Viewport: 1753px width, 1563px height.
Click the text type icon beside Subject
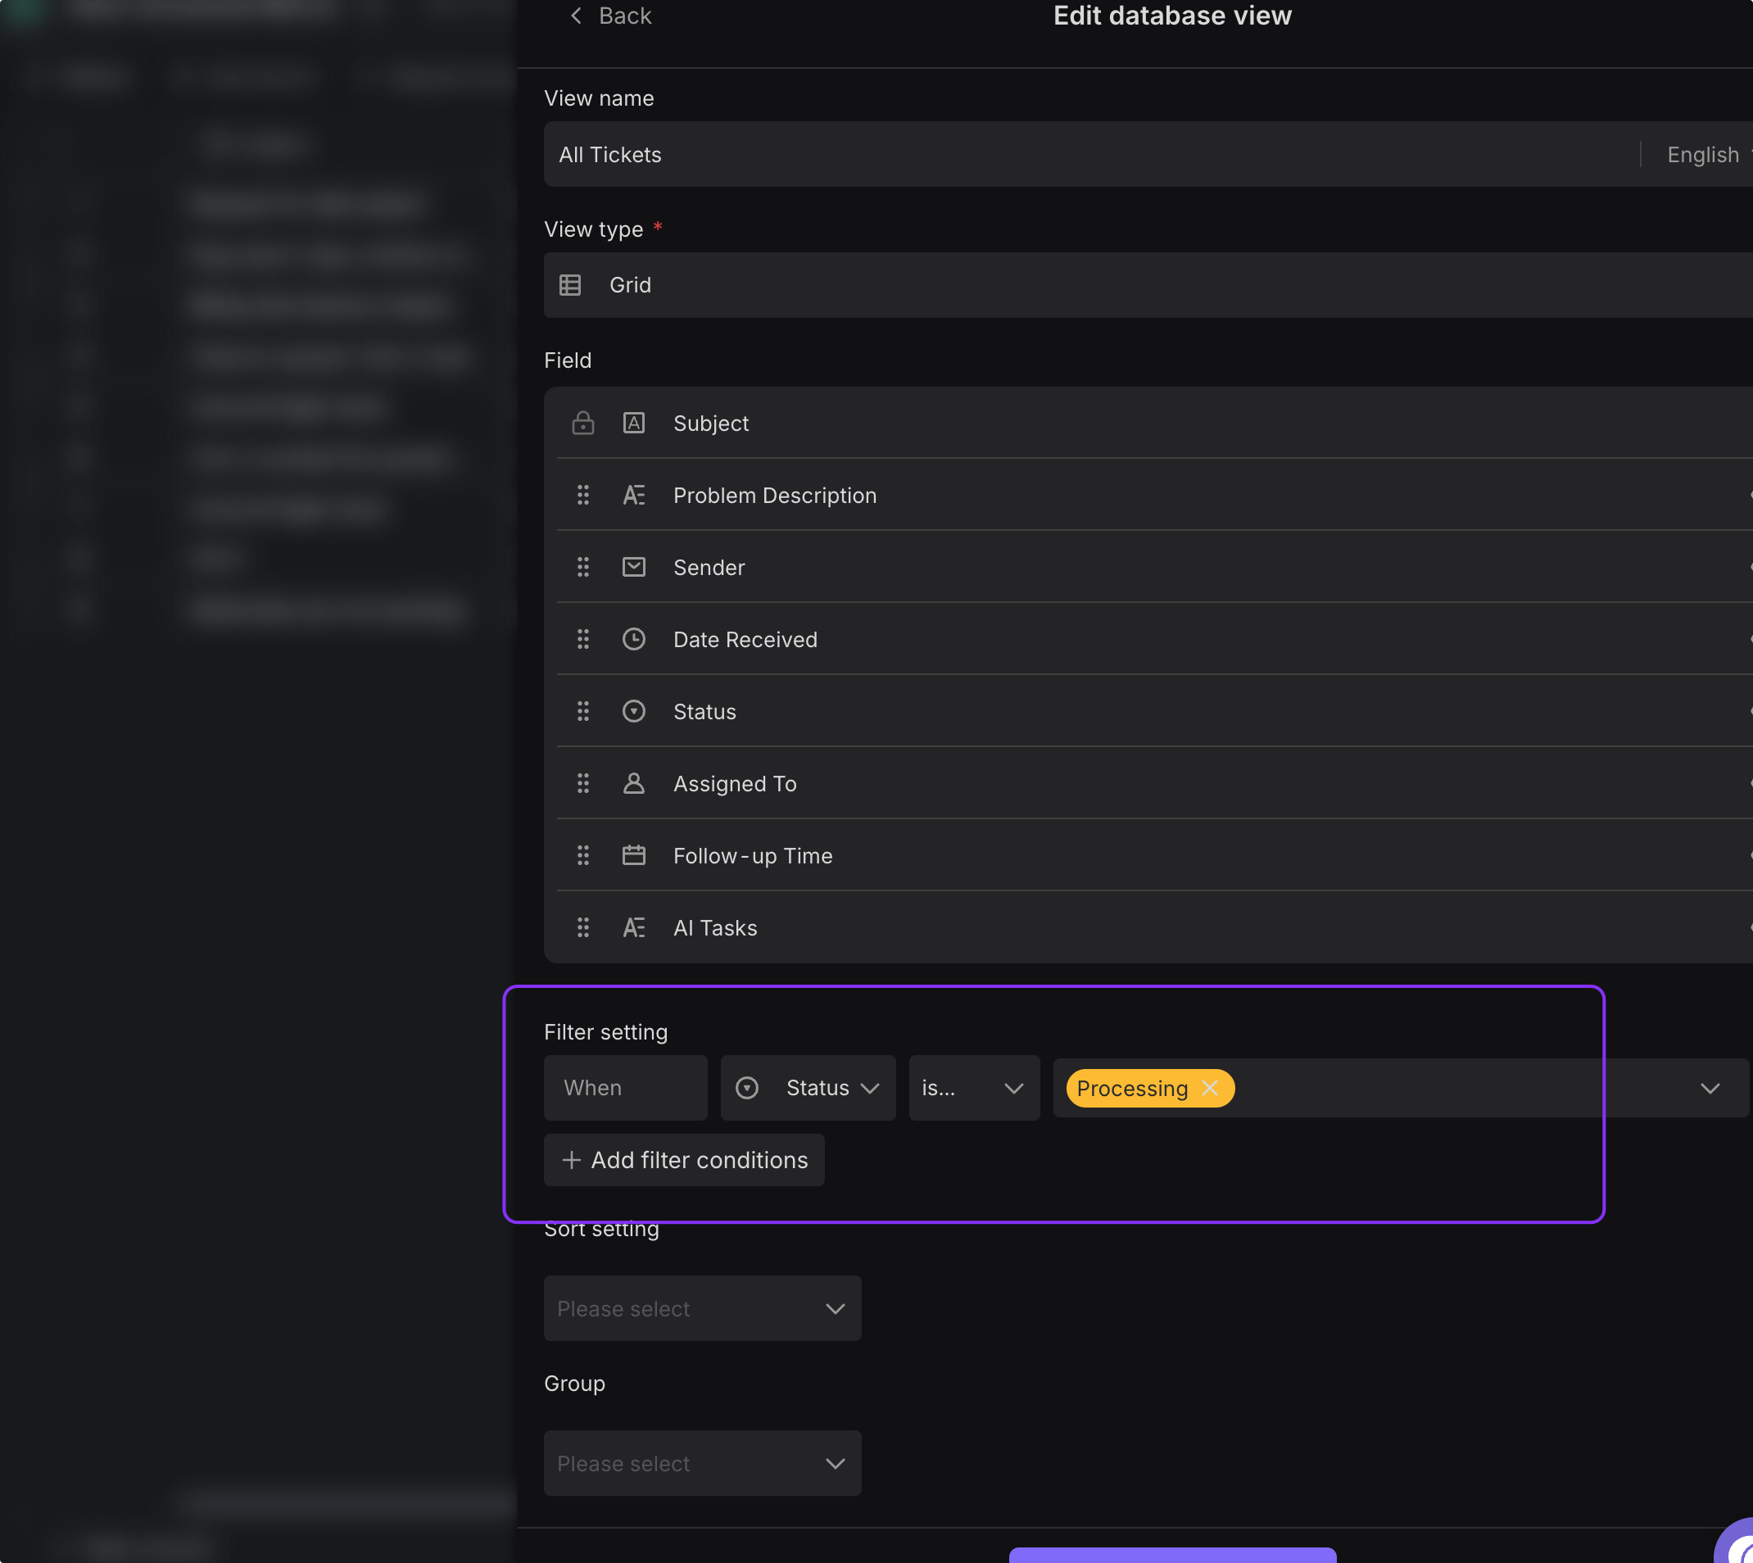point(634,424)
